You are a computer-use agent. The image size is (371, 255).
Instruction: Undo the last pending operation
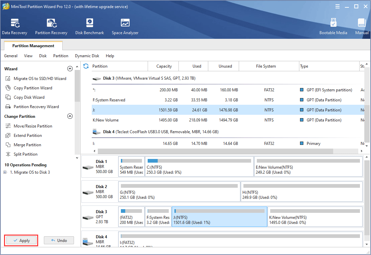[59, 241]
